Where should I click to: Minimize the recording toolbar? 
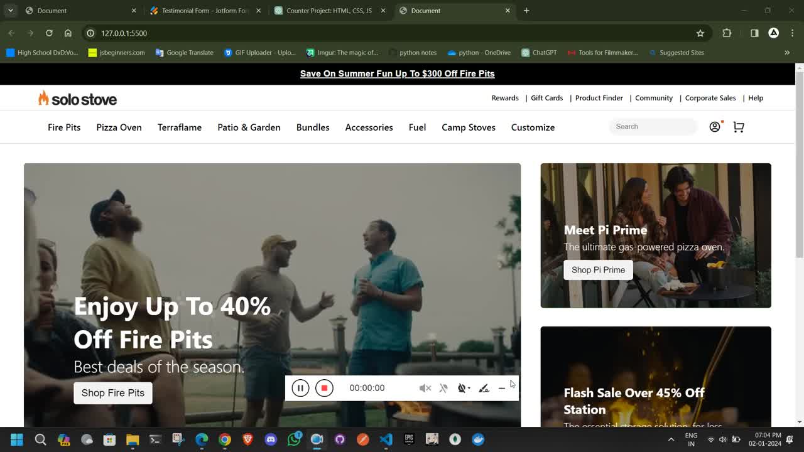coord(501,388)
